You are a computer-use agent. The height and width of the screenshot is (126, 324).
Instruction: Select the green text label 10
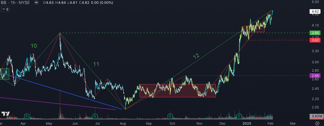[x=34, y=46]
